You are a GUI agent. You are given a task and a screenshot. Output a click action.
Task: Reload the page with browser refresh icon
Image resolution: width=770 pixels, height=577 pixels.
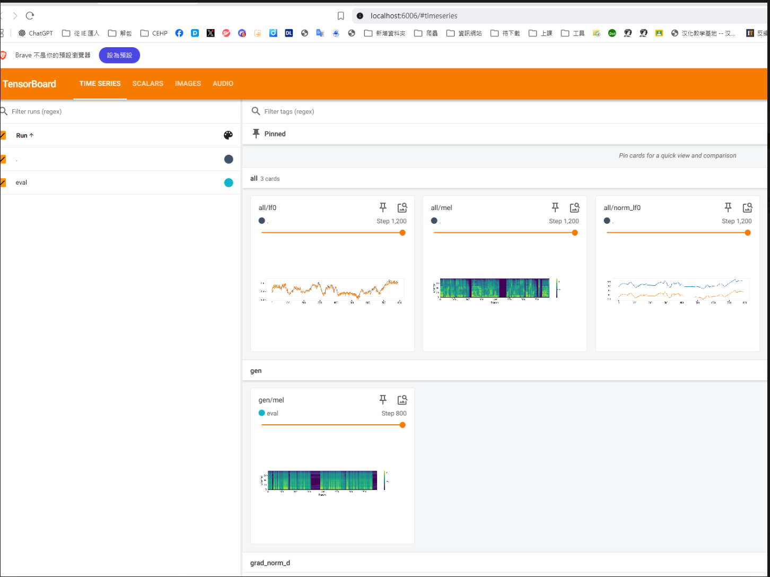point(30,16)
